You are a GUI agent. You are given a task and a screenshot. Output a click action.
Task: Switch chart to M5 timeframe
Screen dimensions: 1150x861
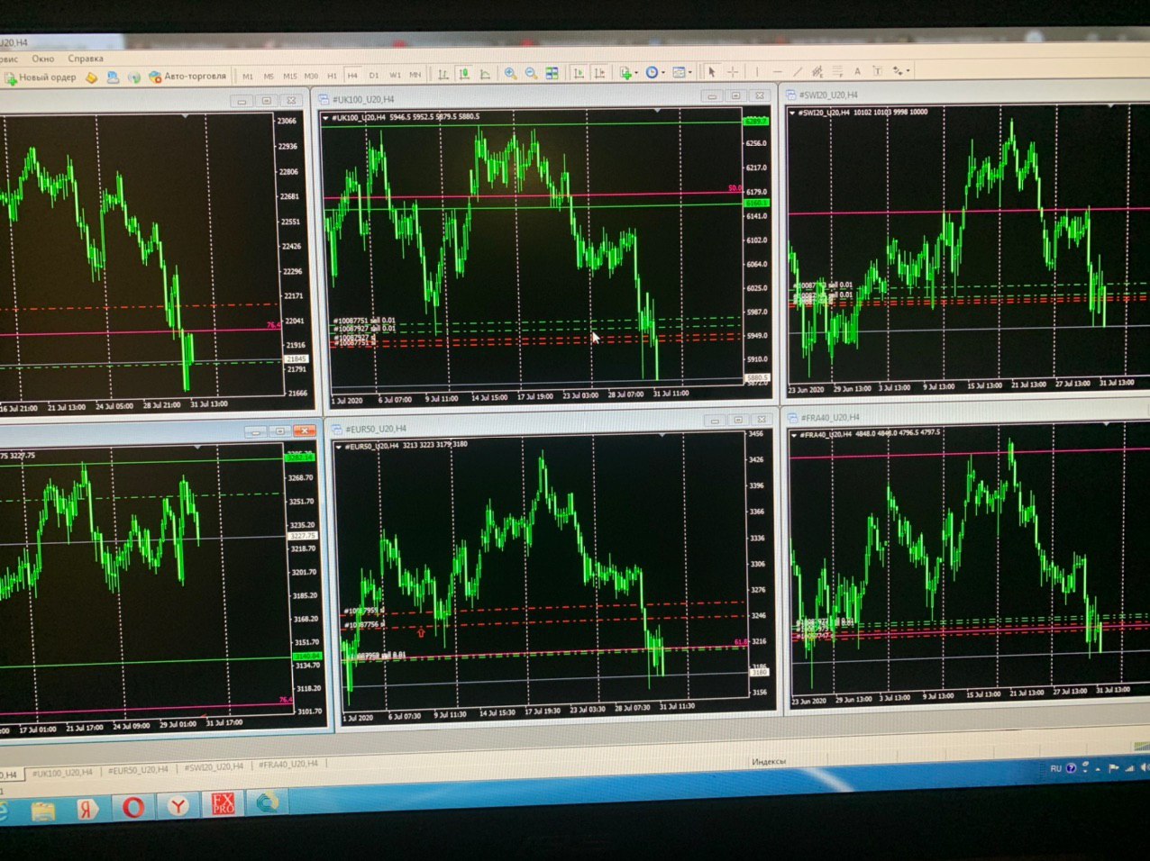(269, 76)
